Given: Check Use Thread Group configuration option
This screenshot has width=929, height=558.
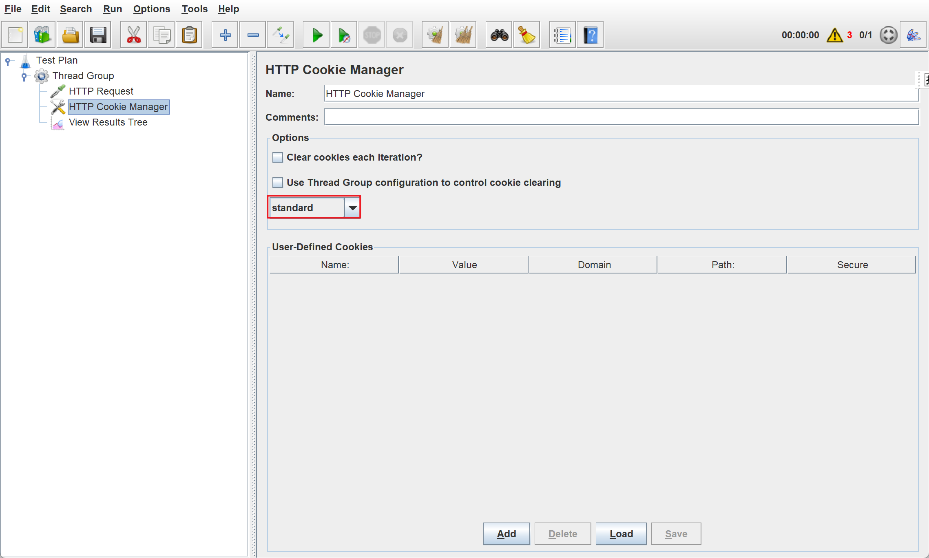Looking at the screenshot, I should click(x=278, y=183).
